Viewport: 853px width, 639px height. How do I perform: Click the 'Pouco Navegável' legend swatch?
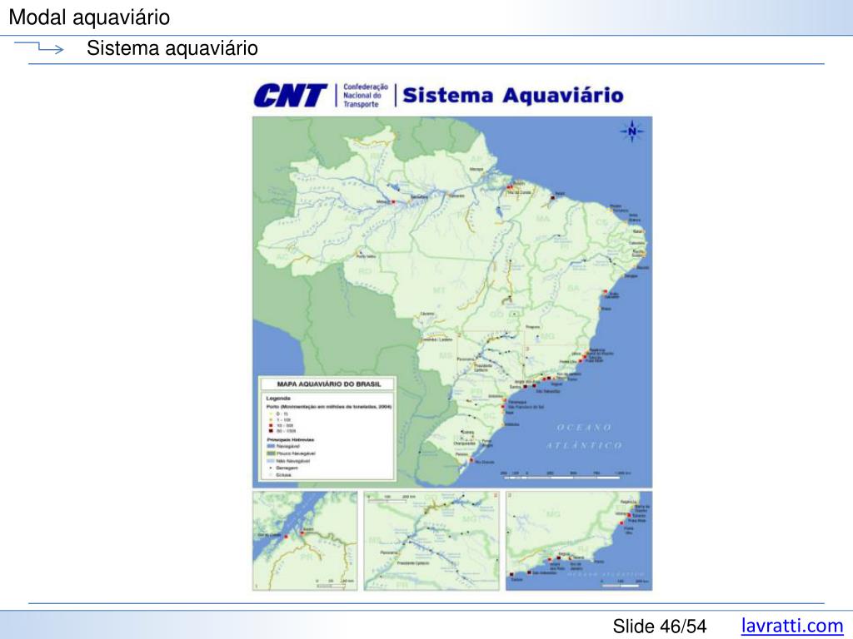[271, 453]
